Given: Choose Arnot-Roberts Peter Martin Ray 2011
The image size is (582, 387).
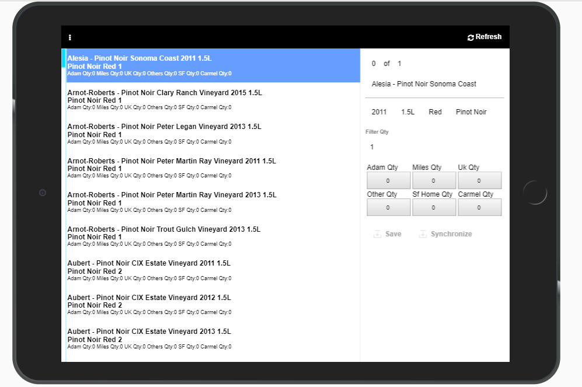Looking at the screenshot, I should click(x=210, y=168).
